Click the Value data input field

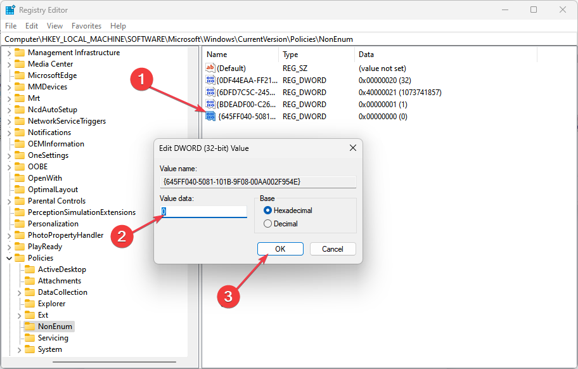[203, 212]
